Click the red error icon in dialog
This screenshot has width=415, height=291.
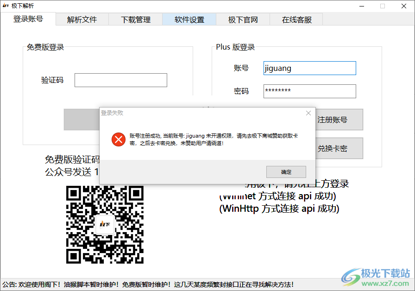[119, 139]
